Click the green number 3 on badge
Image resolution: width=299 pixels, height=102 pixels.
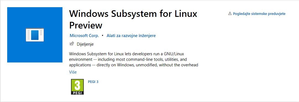(x=77, y=85)
